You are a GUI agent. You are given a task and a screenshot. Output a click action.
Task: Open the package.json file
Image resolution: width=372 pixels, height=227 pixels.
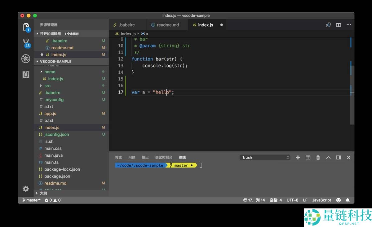tap(71, 176)
